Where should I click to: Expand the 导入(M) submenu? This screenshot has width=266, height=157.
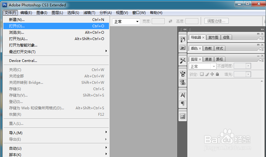pos(56,133)
